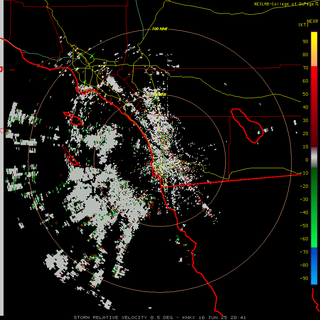This screenshot has height=320, width=320.
Task: Click the [KT] units label
Action: coord(304,25)
